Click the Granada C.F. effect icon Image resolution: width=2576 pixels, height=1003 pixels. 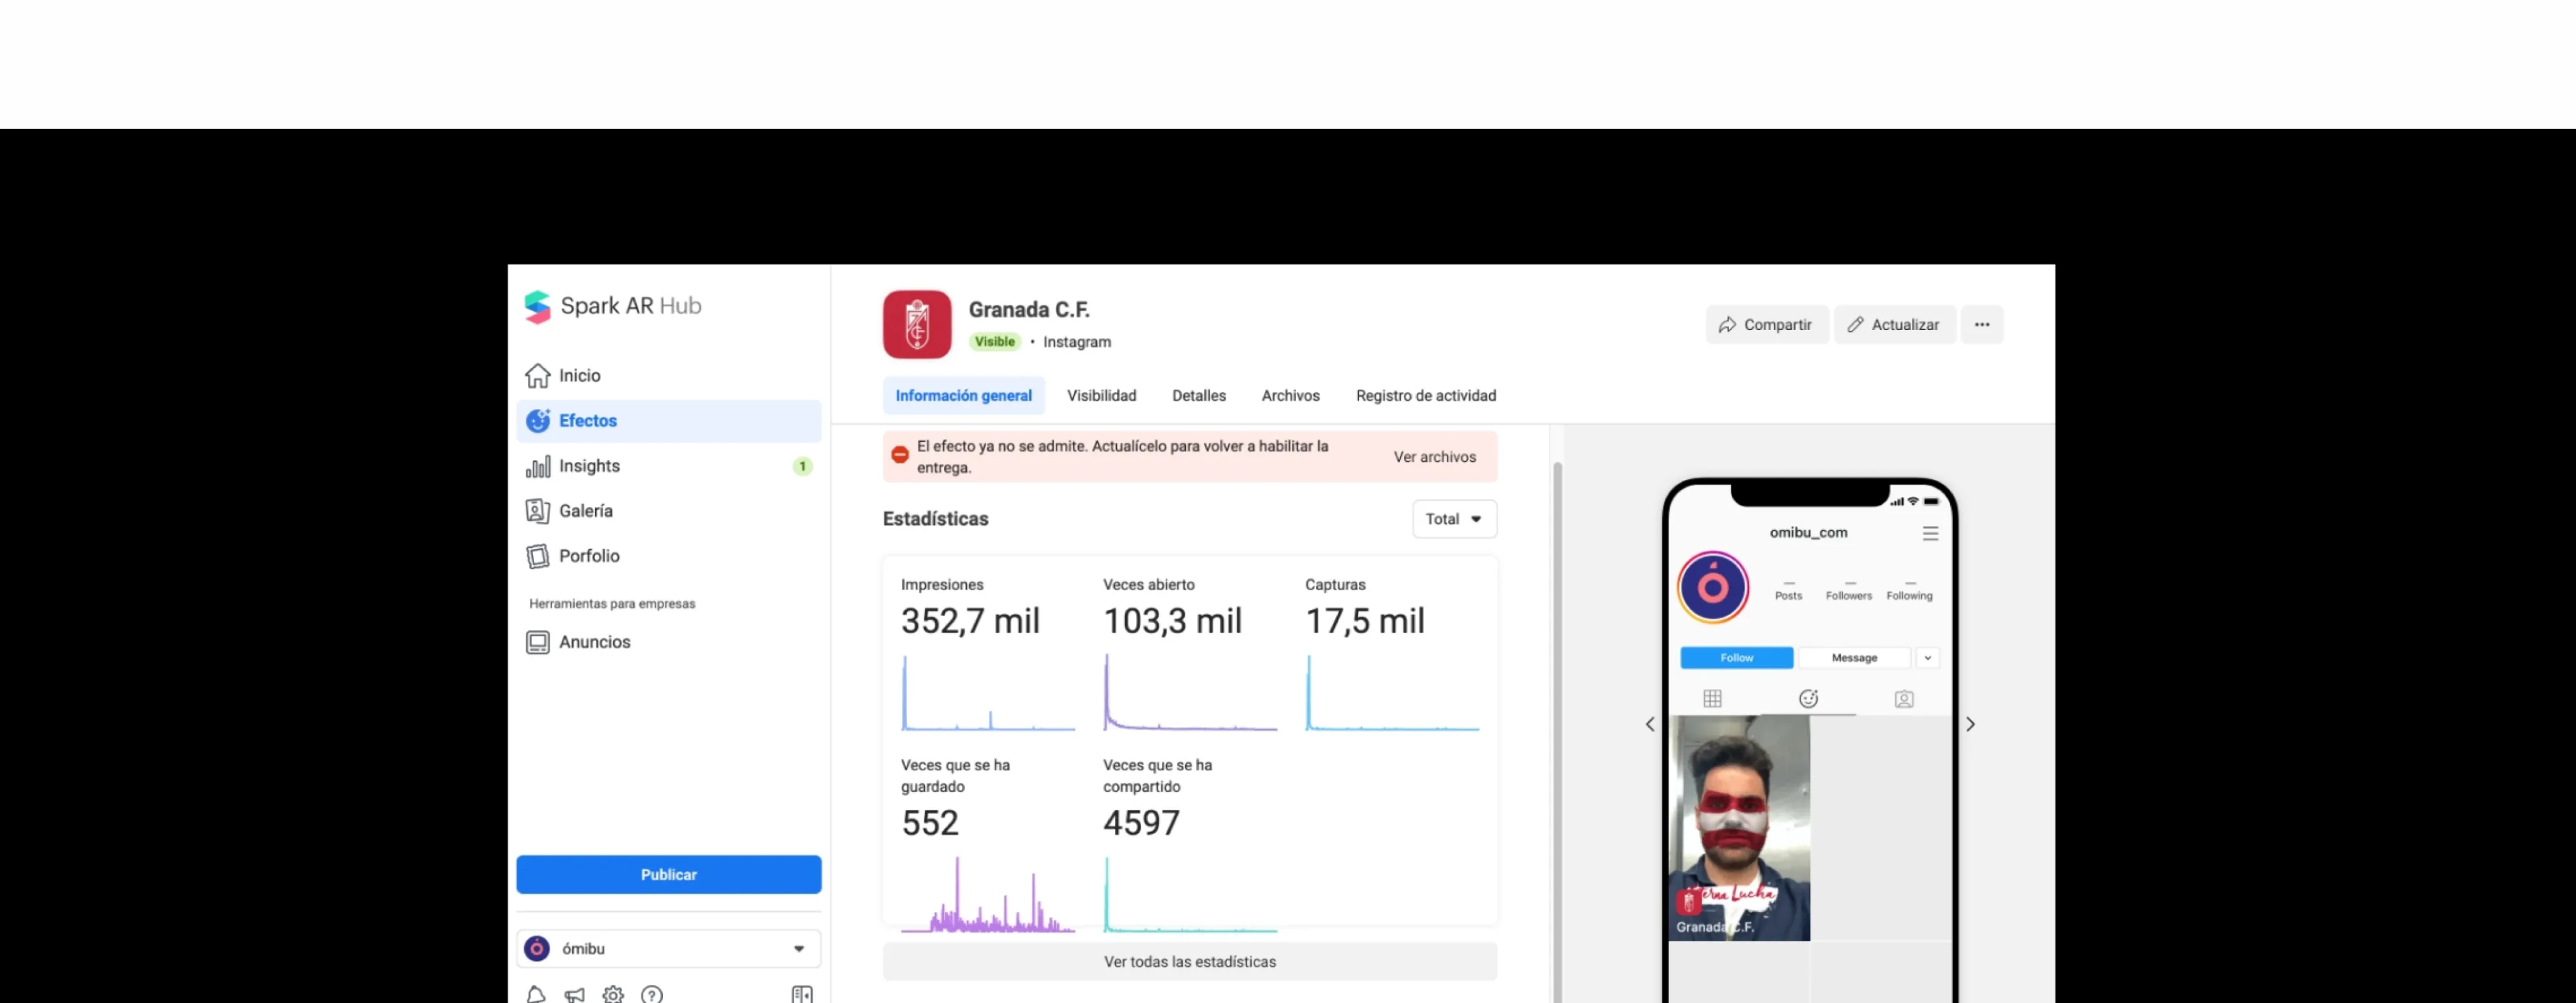point(917,324)
